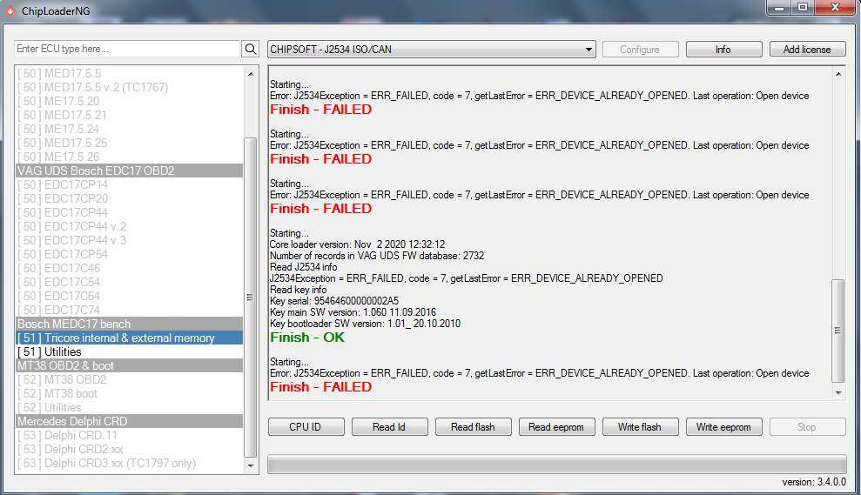Click the Add license button

pos(807,50)
